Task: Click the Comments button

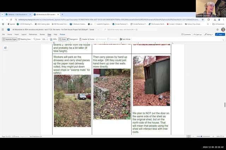Action: [x=186, y=34]
